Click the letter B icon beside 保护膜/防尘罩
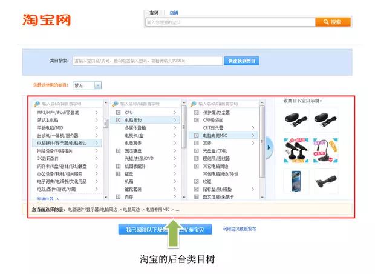 point(197,112)
